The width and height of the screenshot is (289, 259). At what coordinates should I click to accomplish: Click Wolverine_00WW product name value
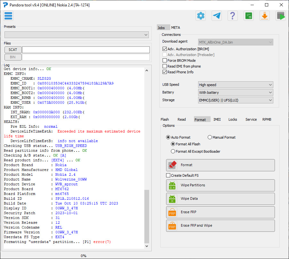(71, 179)
